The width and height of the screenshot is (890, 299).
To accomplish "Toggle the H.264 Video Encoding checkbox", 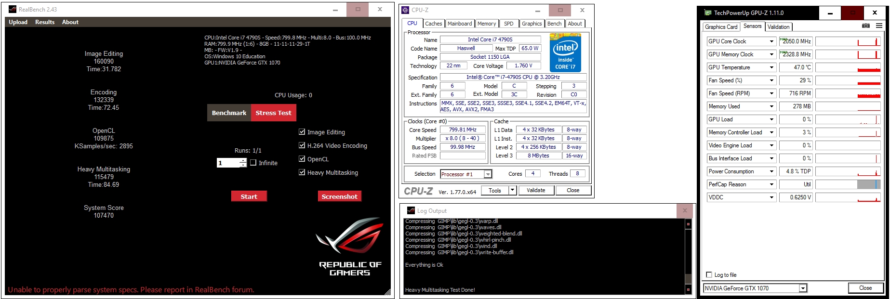I will 302,145.
